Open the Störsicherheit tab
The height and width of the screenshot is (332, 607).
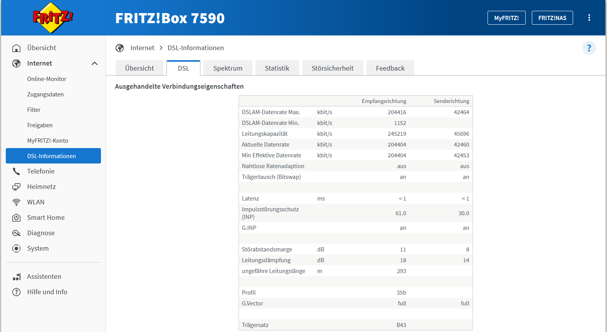pos(333,68)
